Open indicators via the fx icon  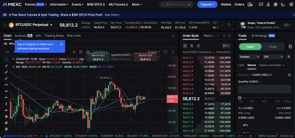click(74, 52)
